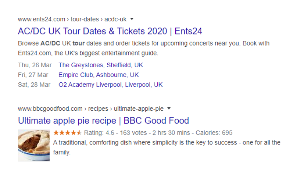Image resolution: width=286 pixels, height=178 pixels.
Task: Click the apple pie thumbnail image
Action: [34, 145]
